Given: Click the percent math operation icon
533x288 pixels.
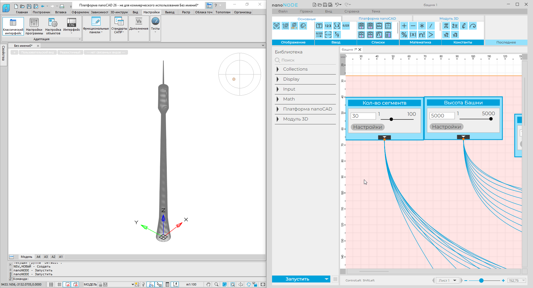Looking at the screenshot, I should pyautogui.click(x=404, y=35).
